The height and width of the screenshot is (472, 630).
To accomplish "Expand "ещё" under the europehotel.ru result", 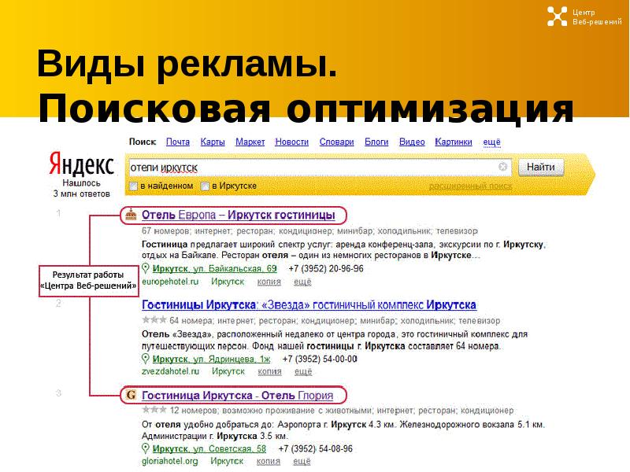I will point(302,282).
